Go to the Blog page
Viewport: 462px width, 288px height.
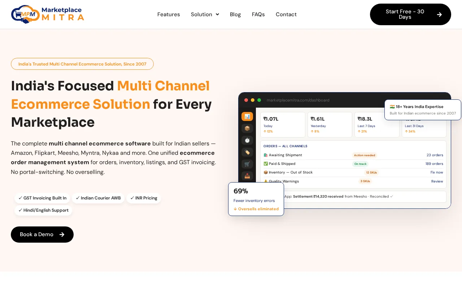tap(235, 14)
